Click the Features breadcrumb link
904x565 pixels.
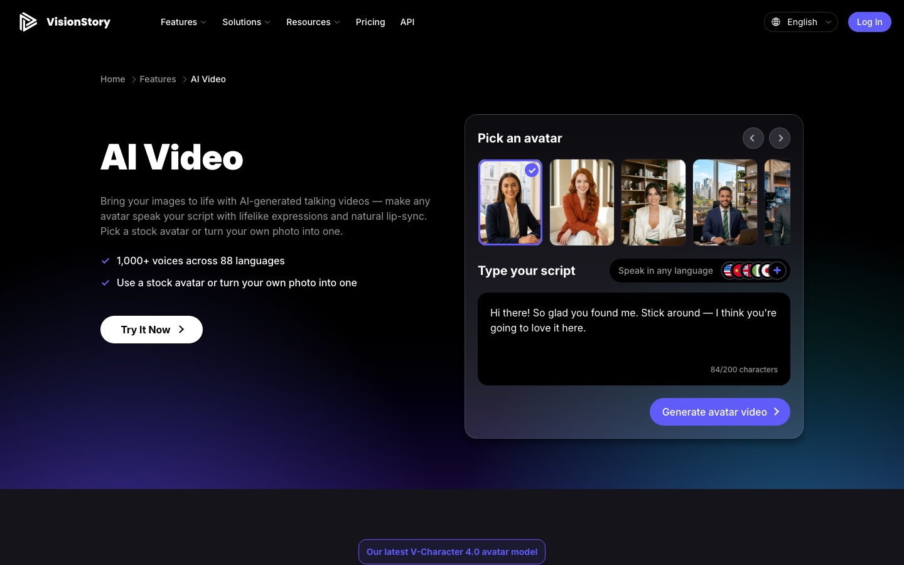pos(158,79)
